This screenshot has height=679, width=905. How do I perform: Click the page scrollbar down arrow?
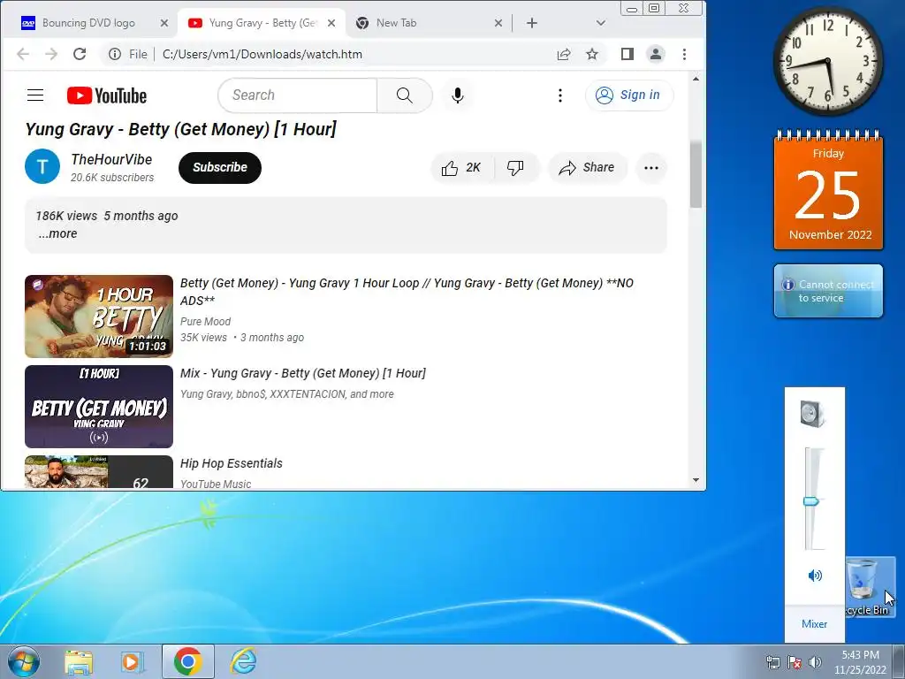pyautogui.click(x=696, y=480)
